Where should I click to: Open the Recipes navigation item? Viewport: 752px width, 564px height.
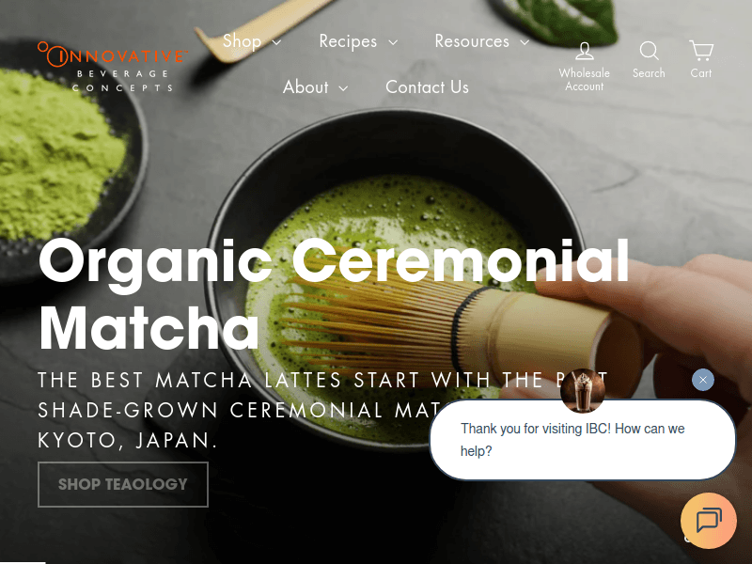[x=348, y=41]
